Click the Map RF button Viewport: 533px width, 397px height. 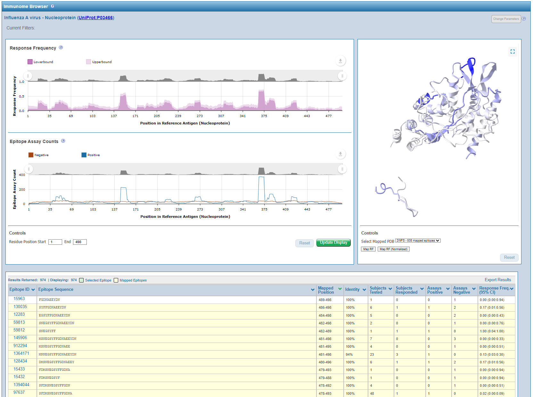(x=368, y=249)
